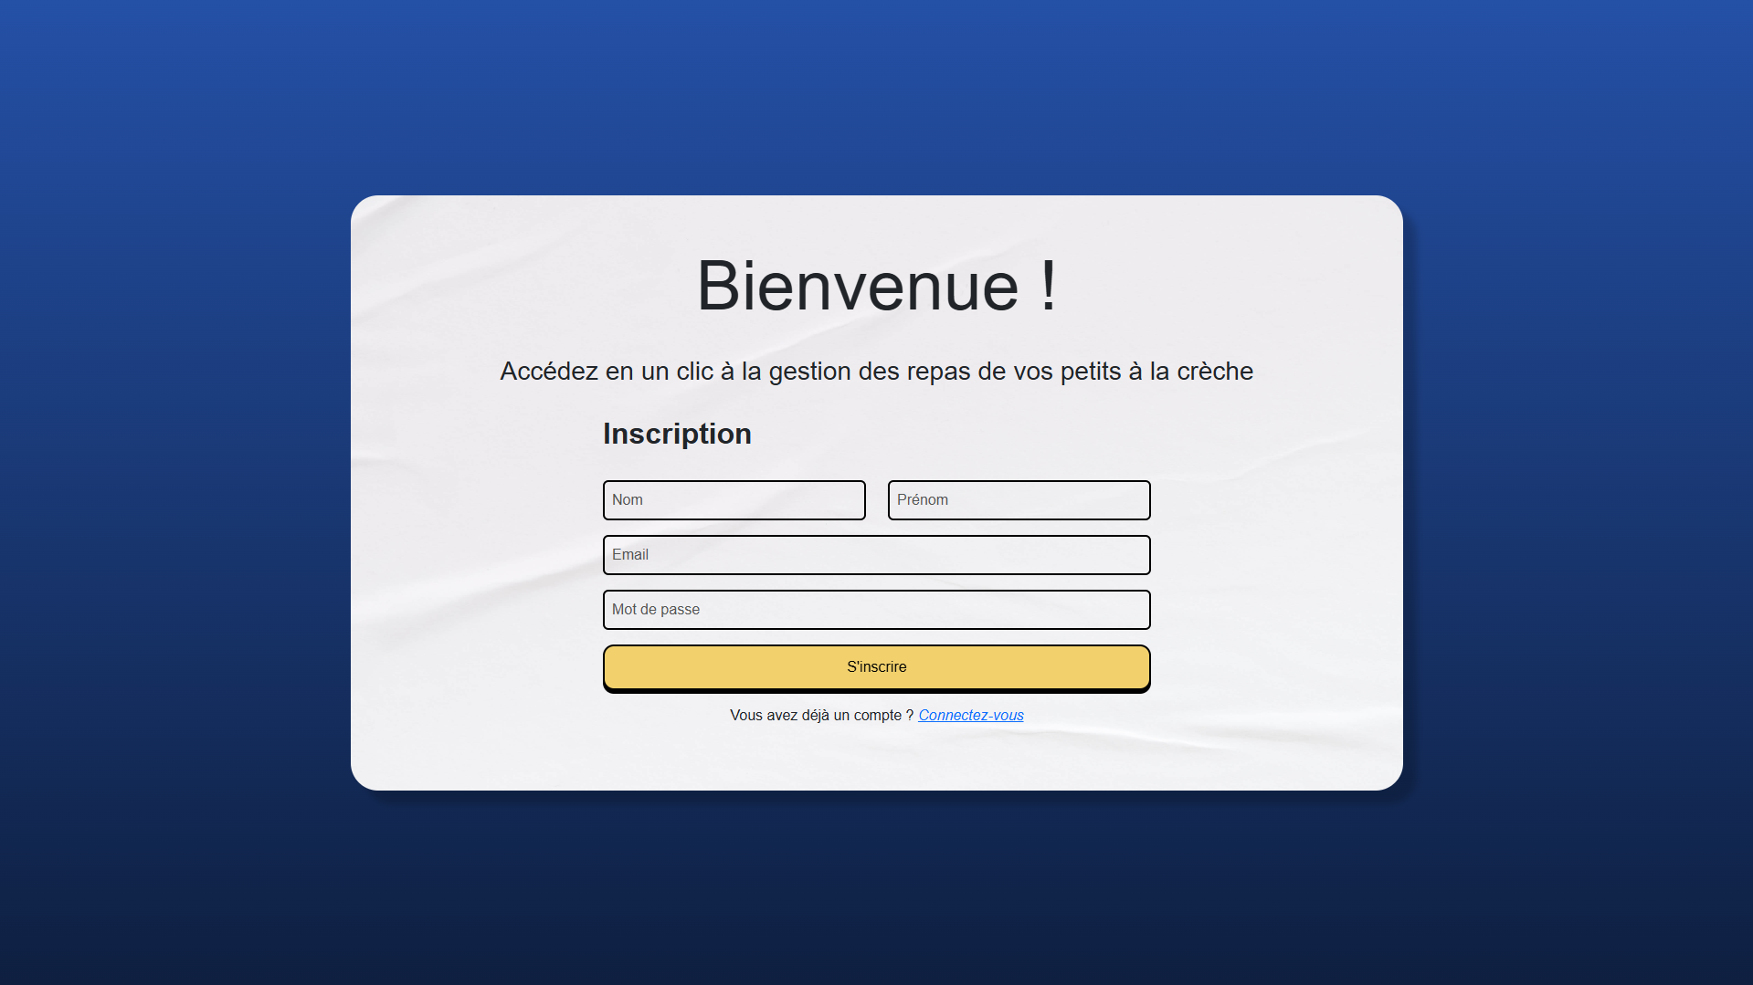Viewport: 1753px width, 985px height.
Task: Open the Connectez-vous login link
Action: [970, 716]
